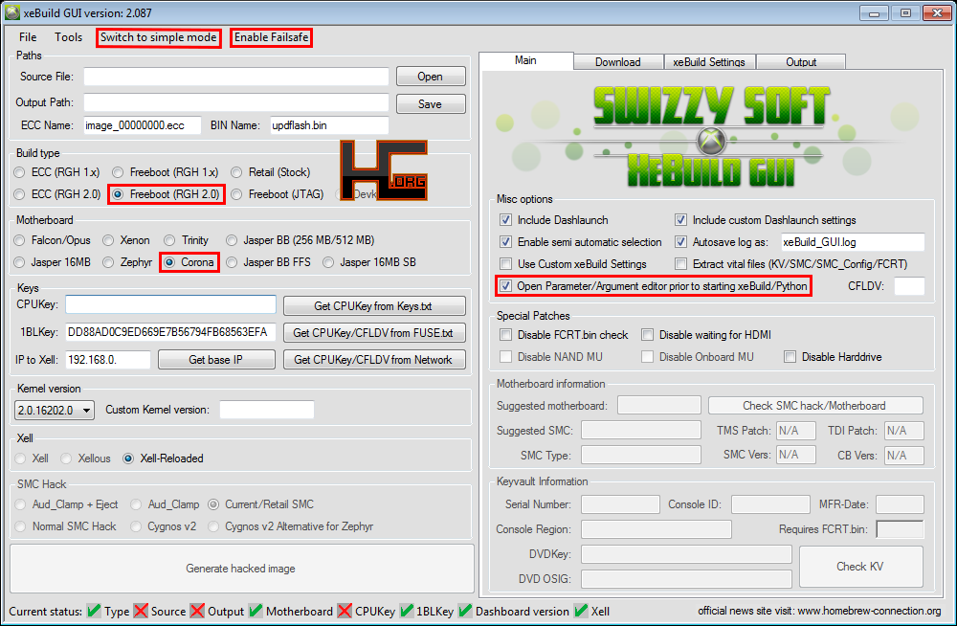Switch to the Output tab
Image resolution: width=957 pixels, height=626 pixels.
pyautogui.click(x=801, y=61)
